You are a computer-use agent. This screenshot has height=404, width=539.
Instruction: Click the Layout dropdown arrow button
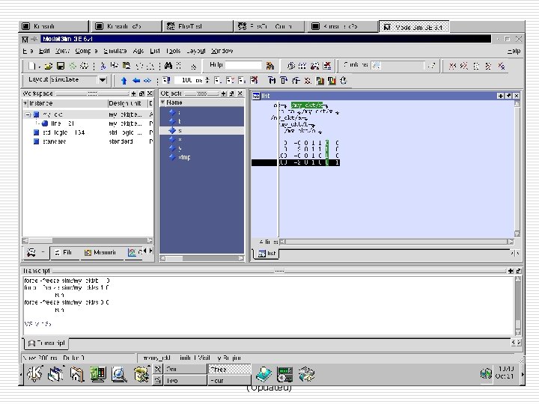click(x=103, y=80)
